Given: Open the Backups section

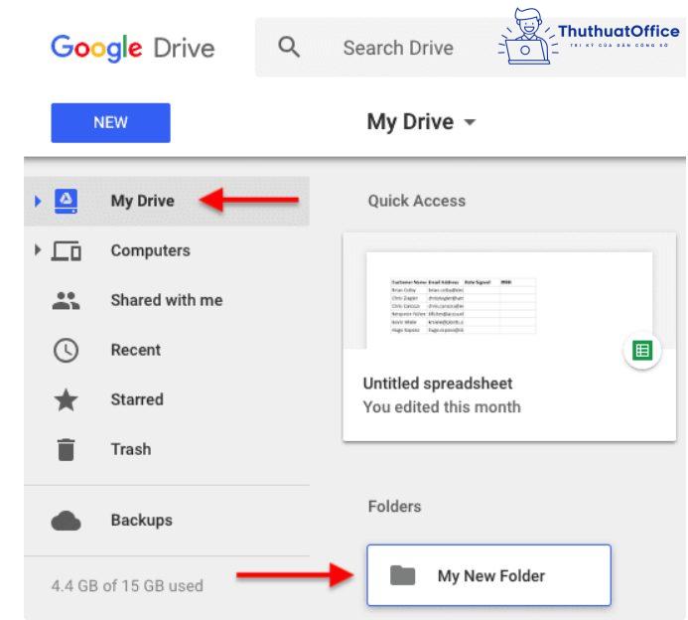Looking at the screenshot, I should tap(141, 521).
